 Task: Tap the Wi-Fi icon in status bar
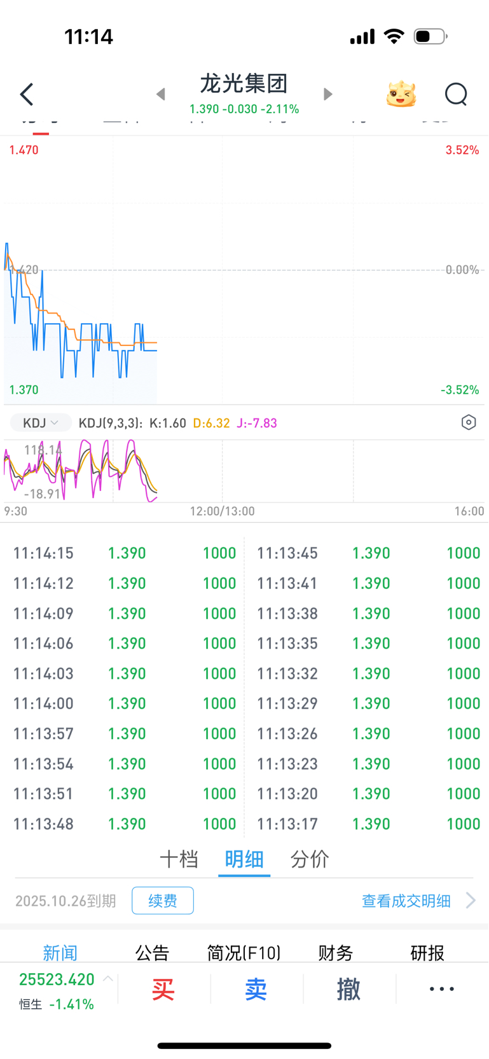pyautogui.click(x=394, y=36)
